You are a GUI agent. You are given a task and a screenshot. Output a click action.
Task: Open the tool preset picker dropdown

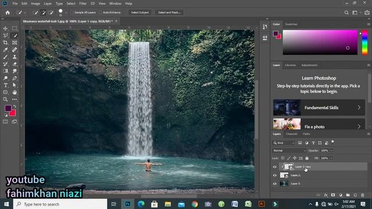25,13
